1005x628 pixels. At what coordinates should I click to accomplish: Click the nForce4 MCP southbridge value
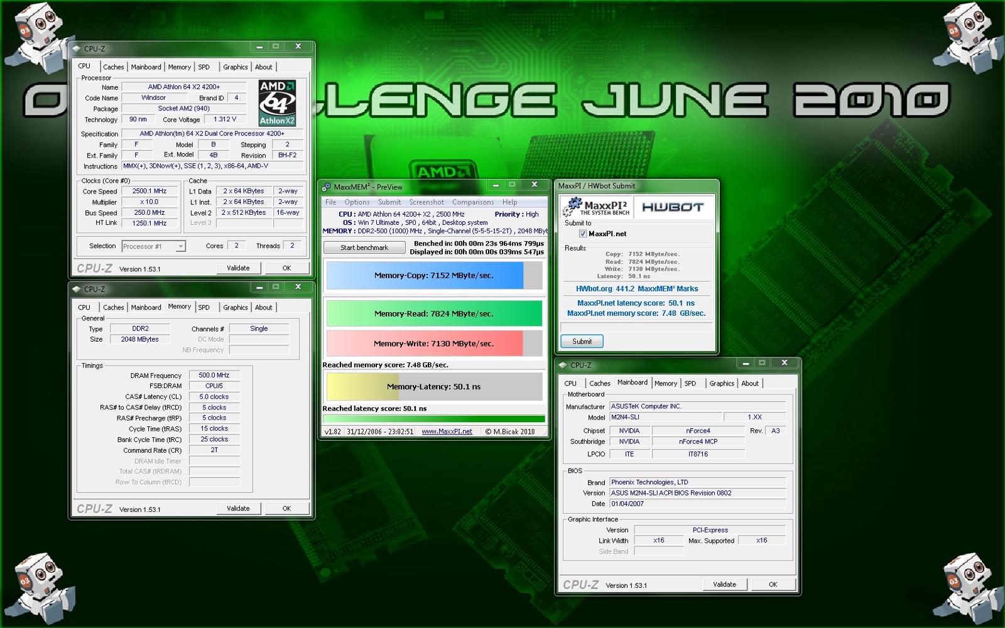[698, 441]
